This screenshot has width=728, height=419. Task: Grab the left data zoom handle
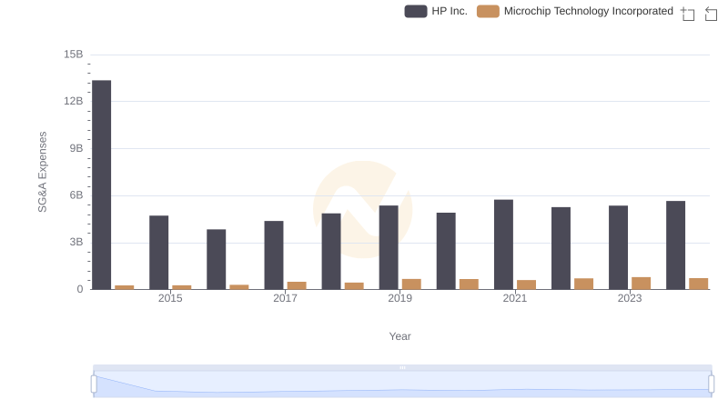(x=94, y=384)
